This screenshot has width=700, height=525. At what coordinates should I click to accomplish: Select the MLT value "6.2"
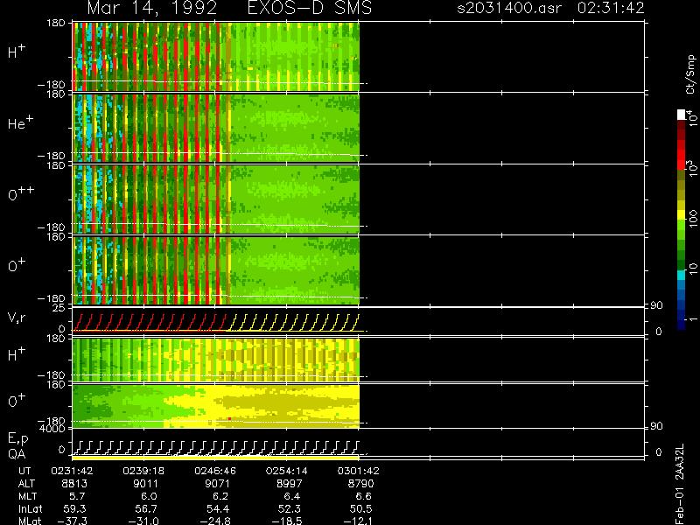[x=220, y=496]
